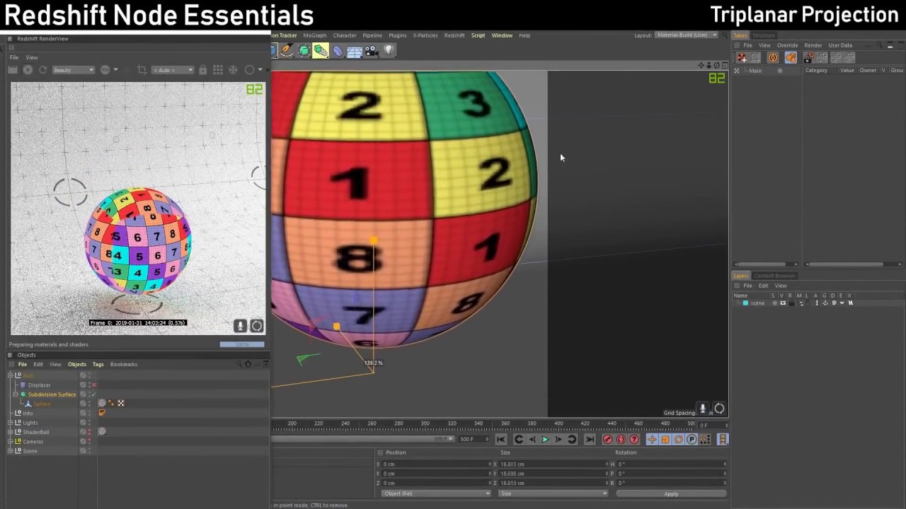Click the home icon in Objects panel
The image size is (906, 509).
click(x=248, y=364)
